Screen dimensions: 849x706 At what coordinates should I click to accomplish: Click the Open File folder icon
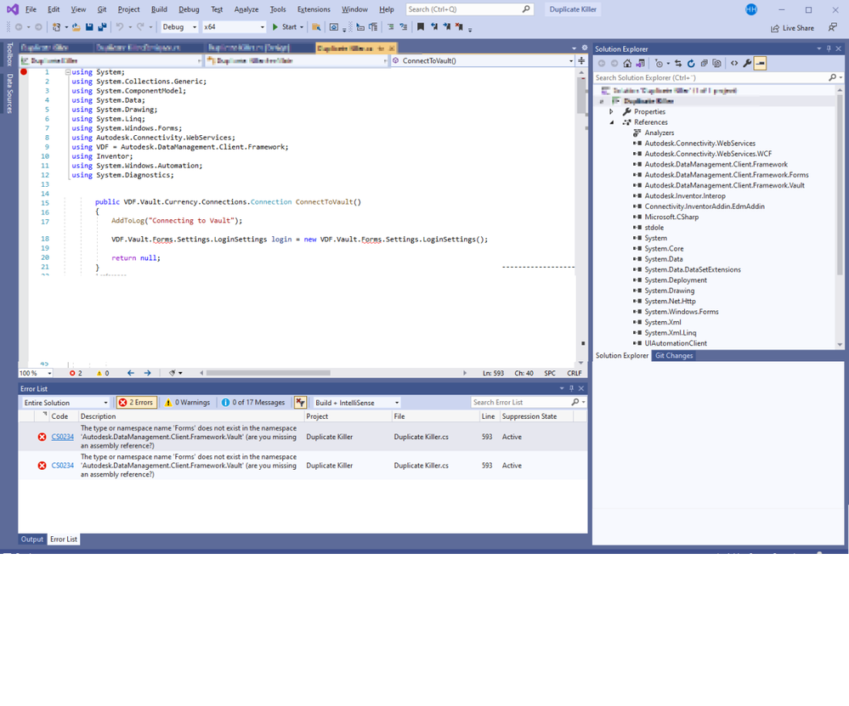[76, 27]
